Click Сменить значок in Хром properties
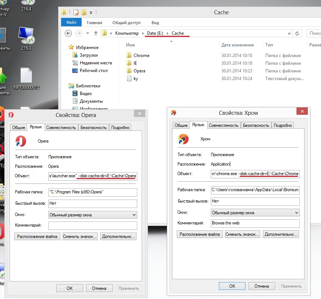Image resolution: width=321 pixels, height=299 pixels. point(242,234)
